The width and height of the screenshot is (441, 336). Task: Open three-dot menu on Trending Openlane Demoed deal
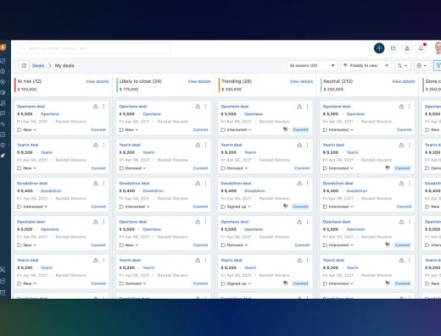coord(308,222)
